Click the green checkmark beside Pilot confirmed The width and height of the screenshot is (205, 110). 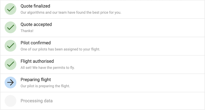tap(11, 46)
